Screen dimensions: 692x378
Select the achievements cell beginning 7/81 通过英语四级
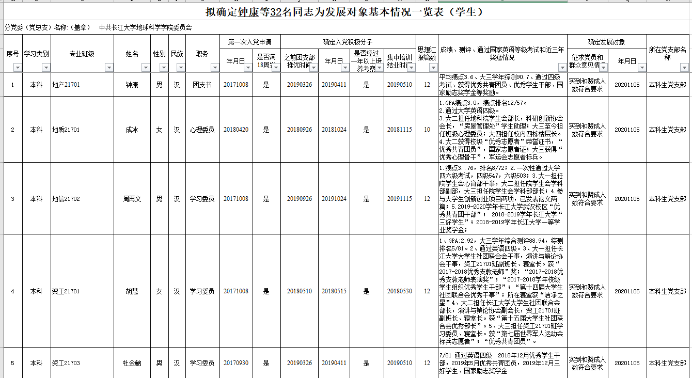point(502,363)
